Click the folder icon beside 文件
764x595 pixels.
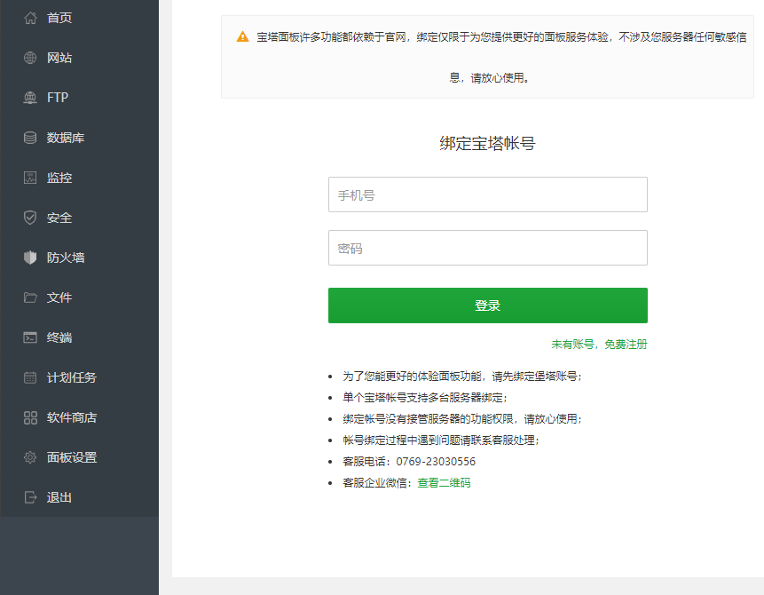pos(30,297)
